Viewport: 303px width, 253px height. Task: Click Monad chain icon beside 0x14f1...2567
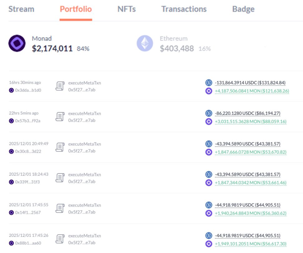point(12,212)
